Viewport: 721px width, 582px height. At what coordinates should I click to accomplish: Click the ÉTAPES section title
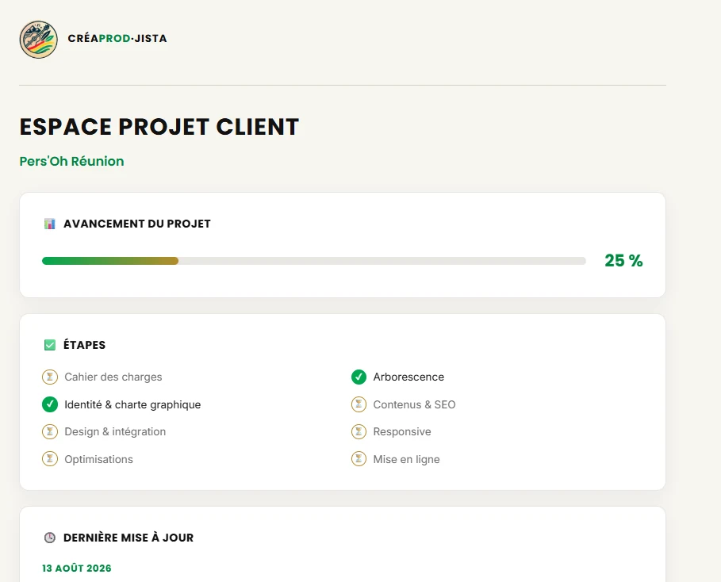click(x=85, y=345)
